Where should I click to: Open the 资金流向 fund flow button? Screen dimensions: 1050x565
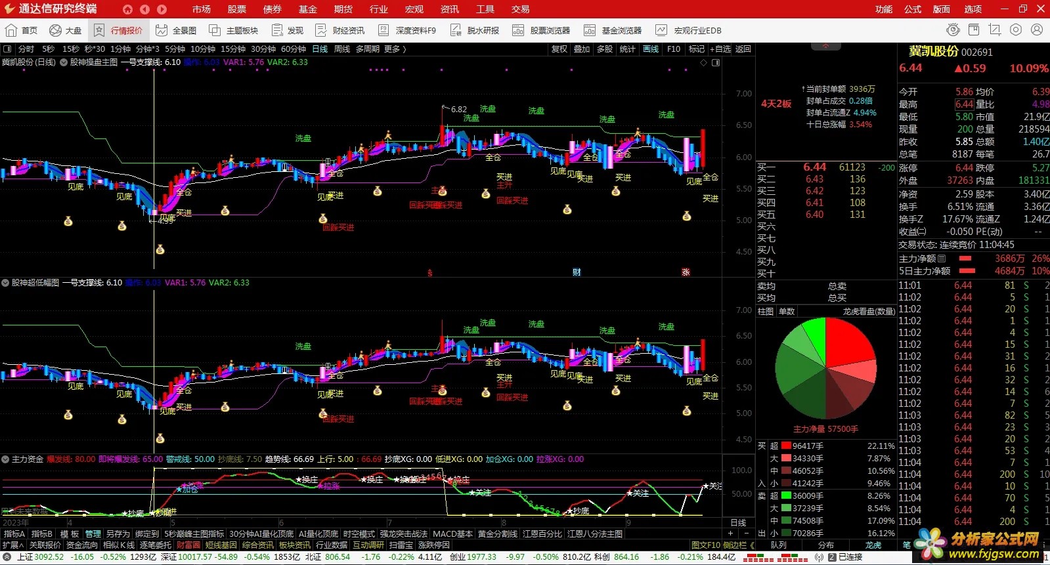[x=82, y=545]
